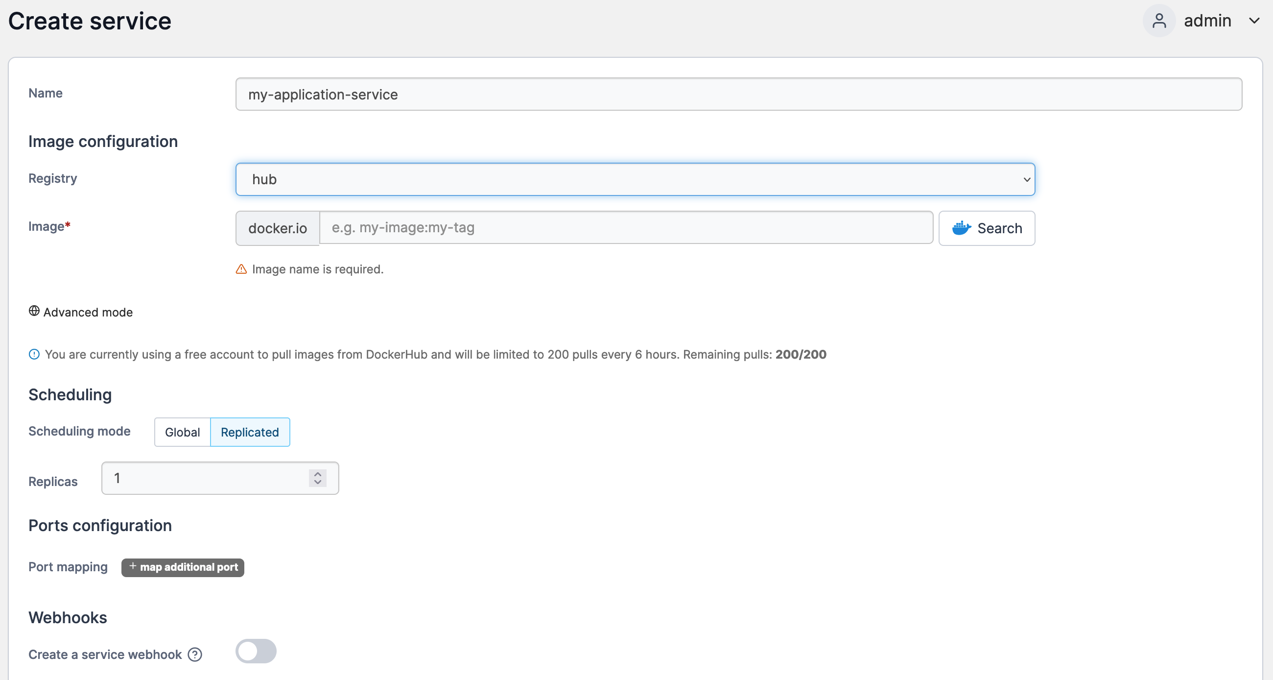This screenshot has width=1273, height=680.
Task: Click the docker.io registry prefix label
Action: point(277,228)
